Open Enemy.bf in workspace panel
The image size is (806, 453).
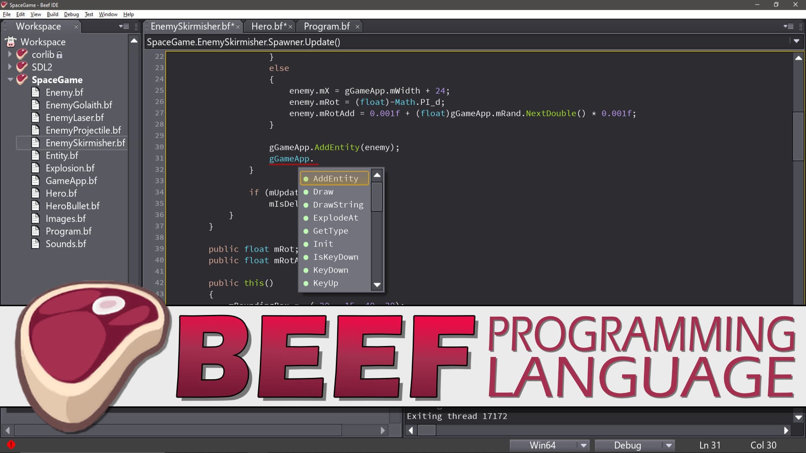pos(64,92)
